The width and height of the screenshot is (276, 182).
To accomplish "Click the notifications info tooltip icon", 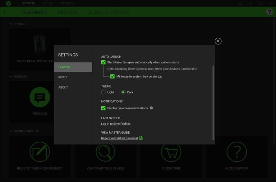I will 151,108.
